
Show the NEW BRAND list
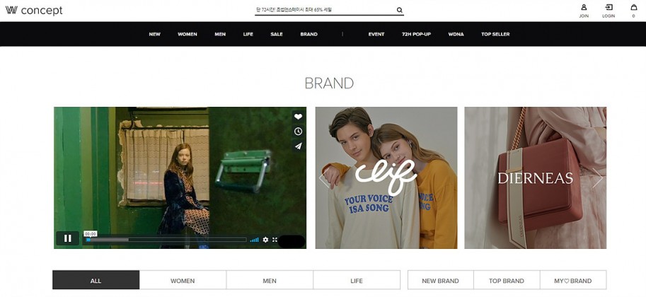(x=440, y=280)
